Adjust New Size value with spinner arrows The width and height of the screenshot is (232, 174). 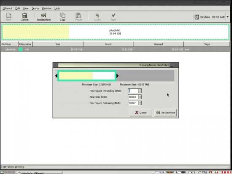[140, 97]
